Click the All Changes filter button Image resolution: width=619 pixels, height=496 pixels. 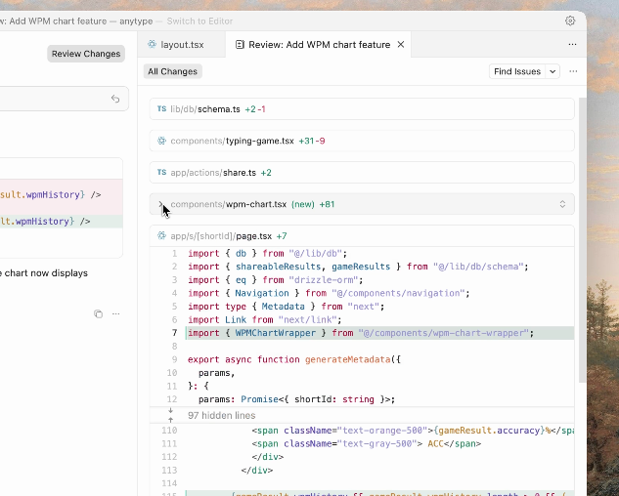coord(173,71)
